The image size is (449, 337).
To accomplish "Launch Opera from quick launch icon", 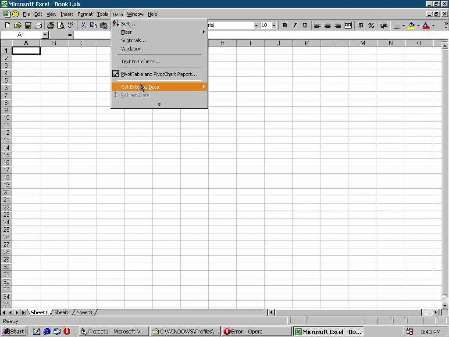I will pyautogui.click(x=67, y=332).
